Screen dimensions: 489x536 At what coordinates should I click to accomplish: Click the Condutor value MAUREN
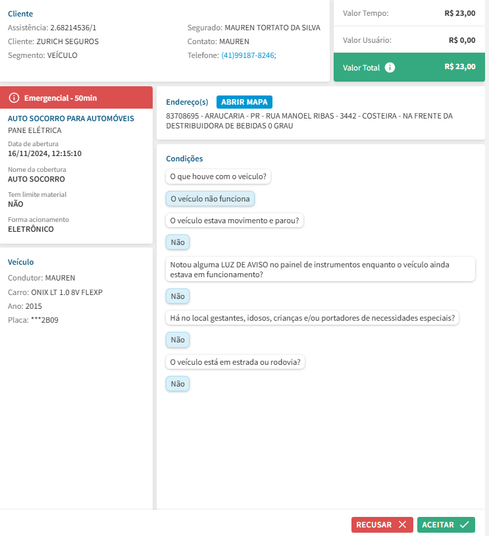(x=60, y=278)
